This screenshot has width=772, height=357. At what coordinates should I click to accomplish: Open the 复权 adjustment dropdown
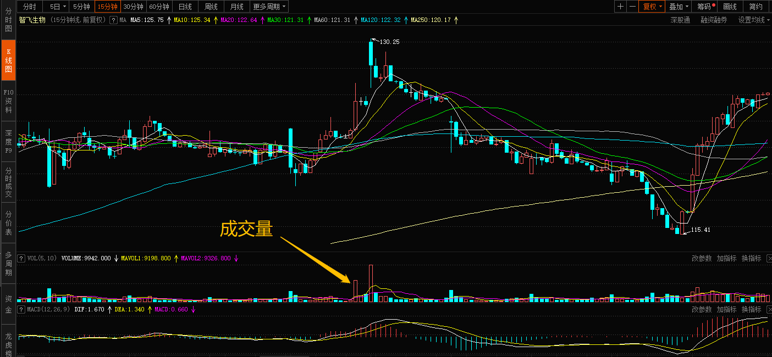[x=653, y=7]
